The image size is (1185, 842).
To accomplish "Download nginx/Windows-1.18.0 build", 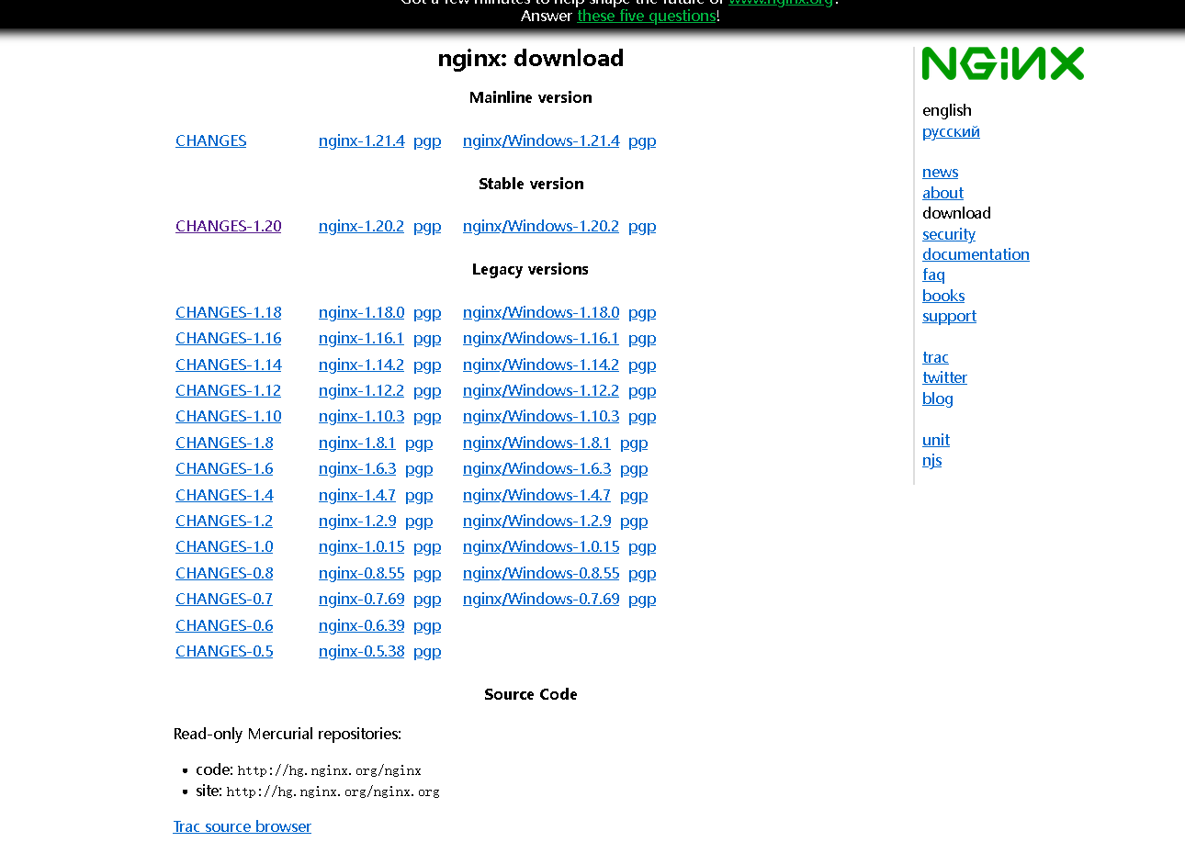I will (541, 312).
